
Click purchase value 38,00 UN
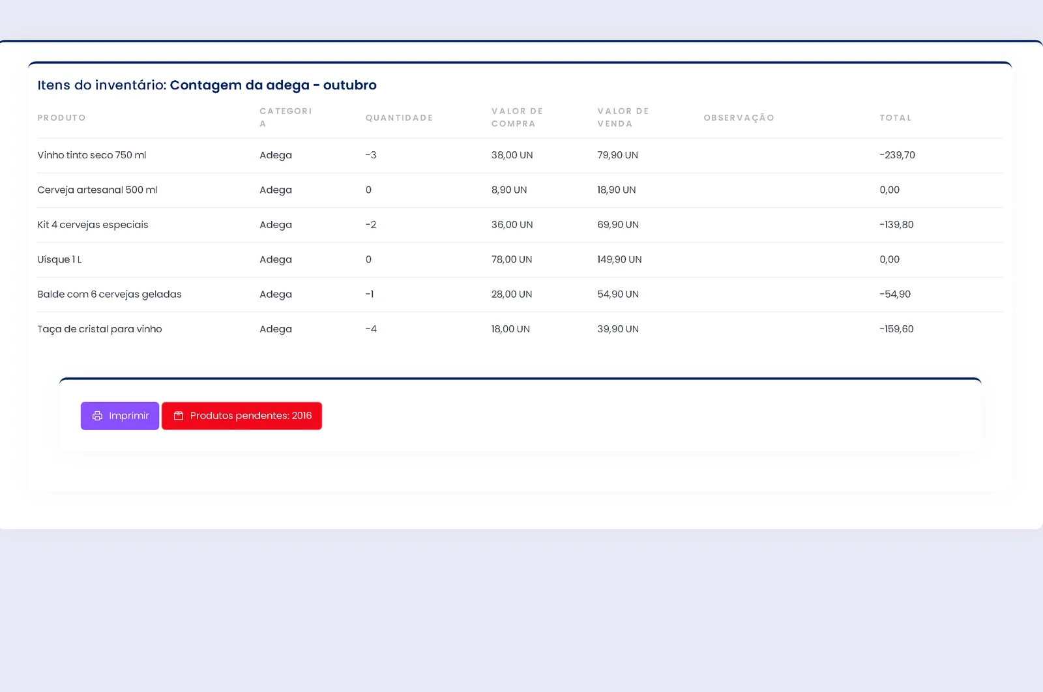click(512, 155)
